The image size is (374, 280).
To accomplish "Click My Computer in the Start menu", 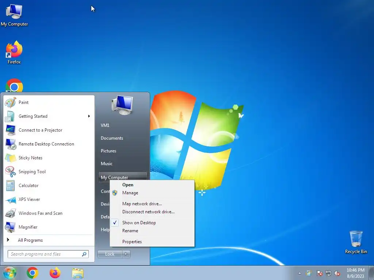I will coord(123,178).
